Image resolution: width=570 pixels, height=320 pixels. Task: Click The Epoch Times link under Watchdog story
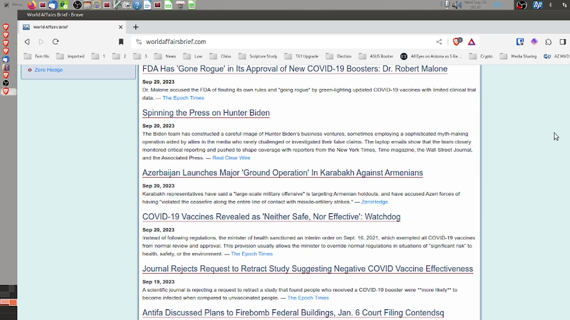(x=252, y=254)
